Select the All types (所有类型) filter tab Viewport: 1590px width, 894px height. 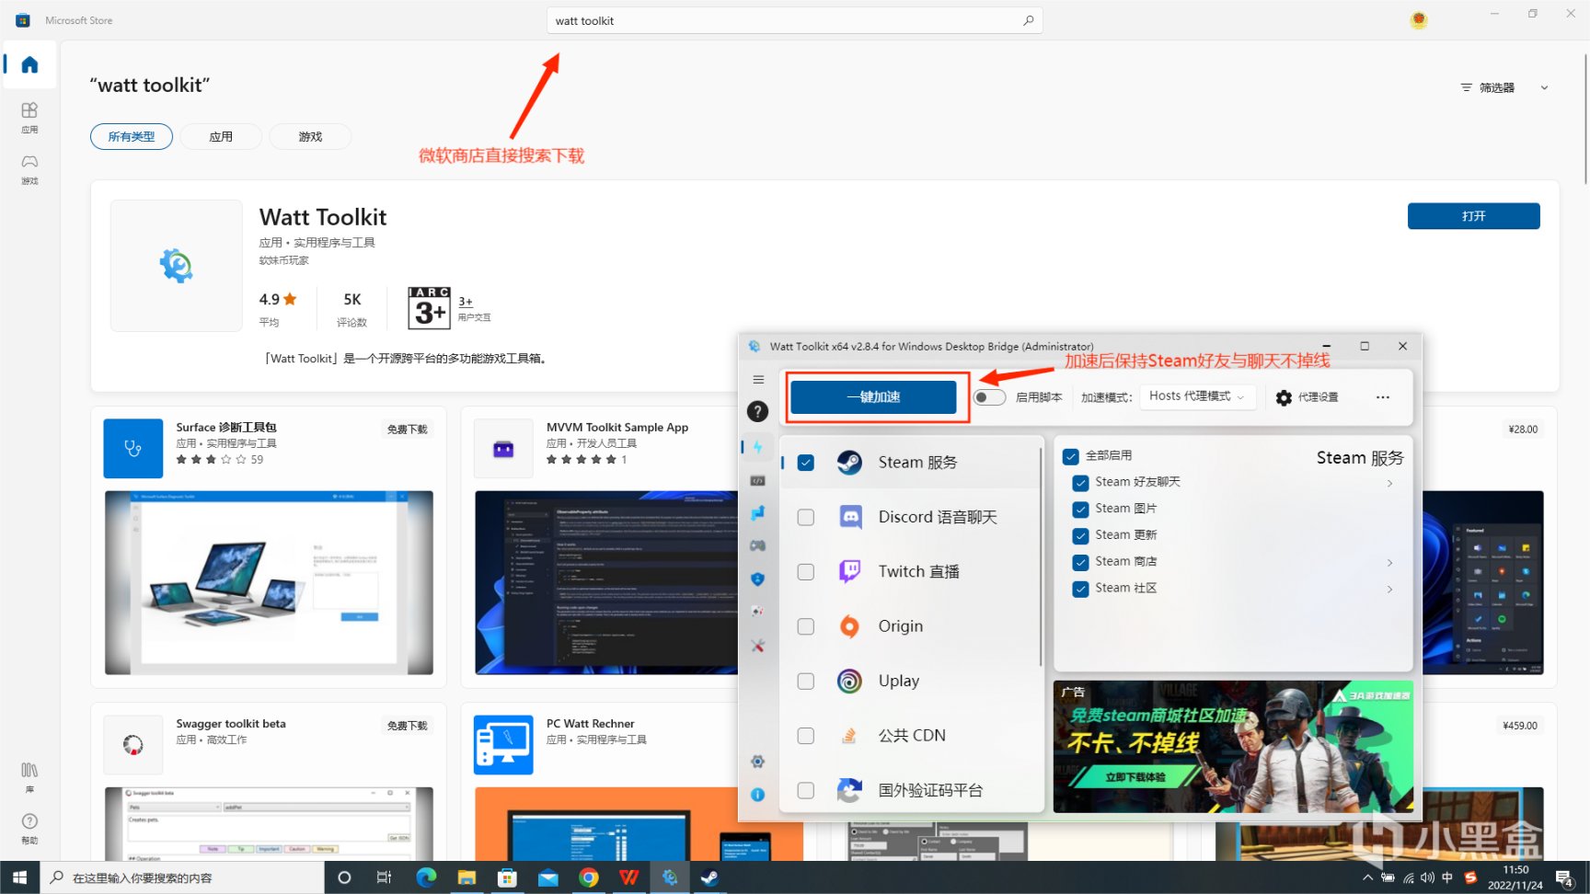[x=132, y=136]
